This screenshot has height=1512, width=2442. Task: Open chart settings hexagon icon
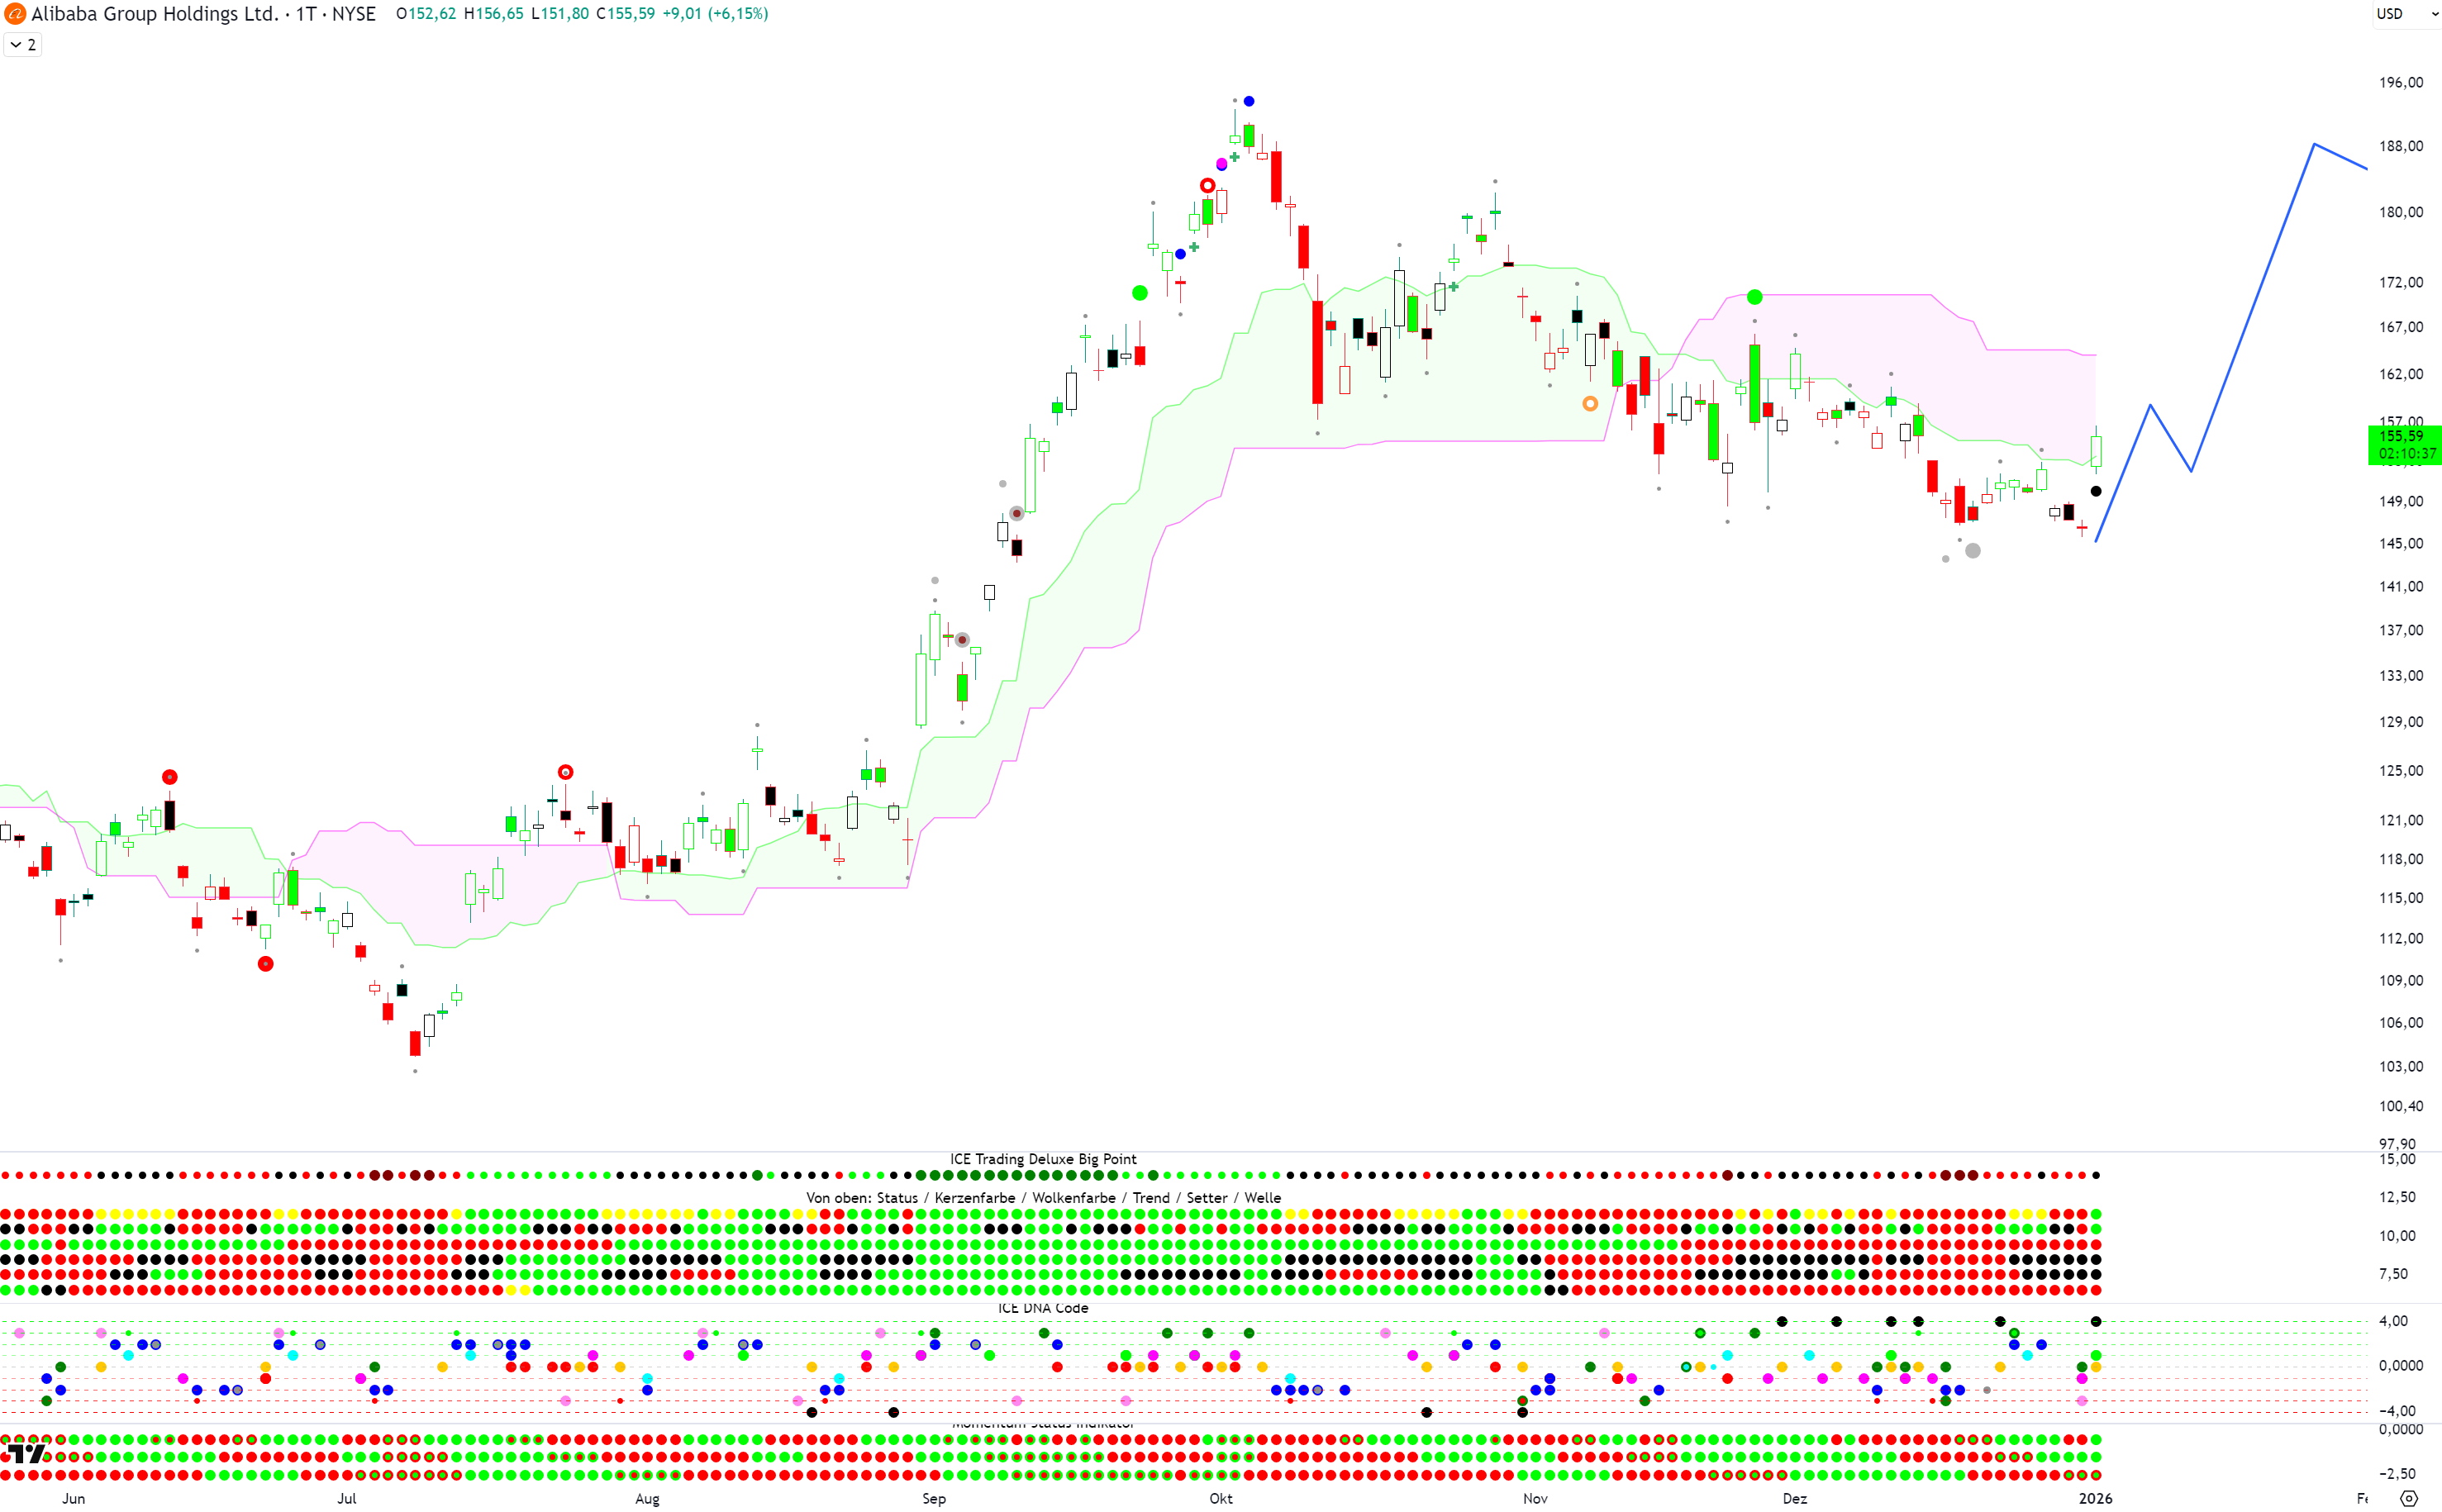2409,1498
